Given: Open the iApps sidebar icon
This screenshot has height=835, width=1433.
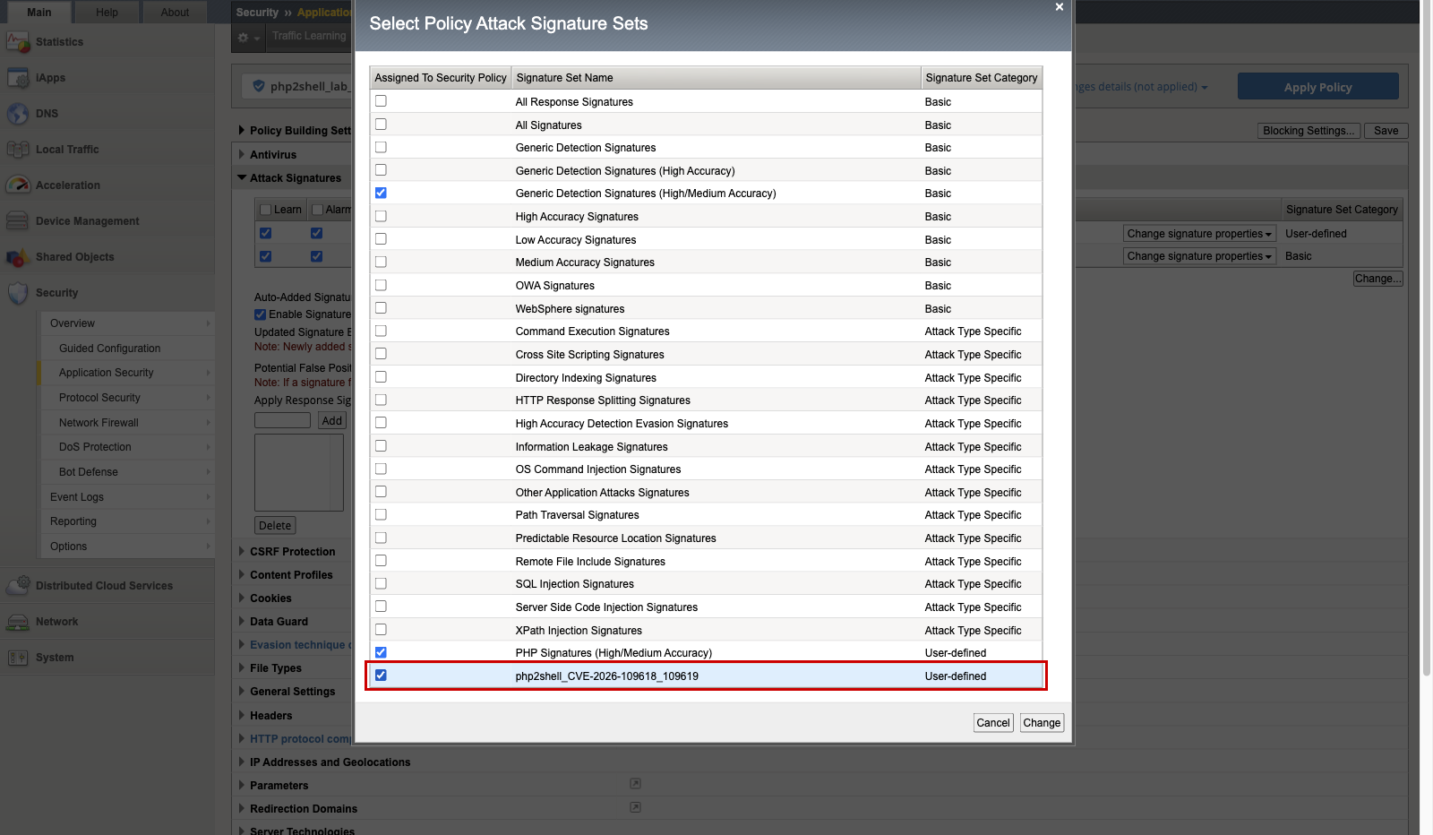Looking at the screenshot, I should pyautogui.click(x=18, y=78).
